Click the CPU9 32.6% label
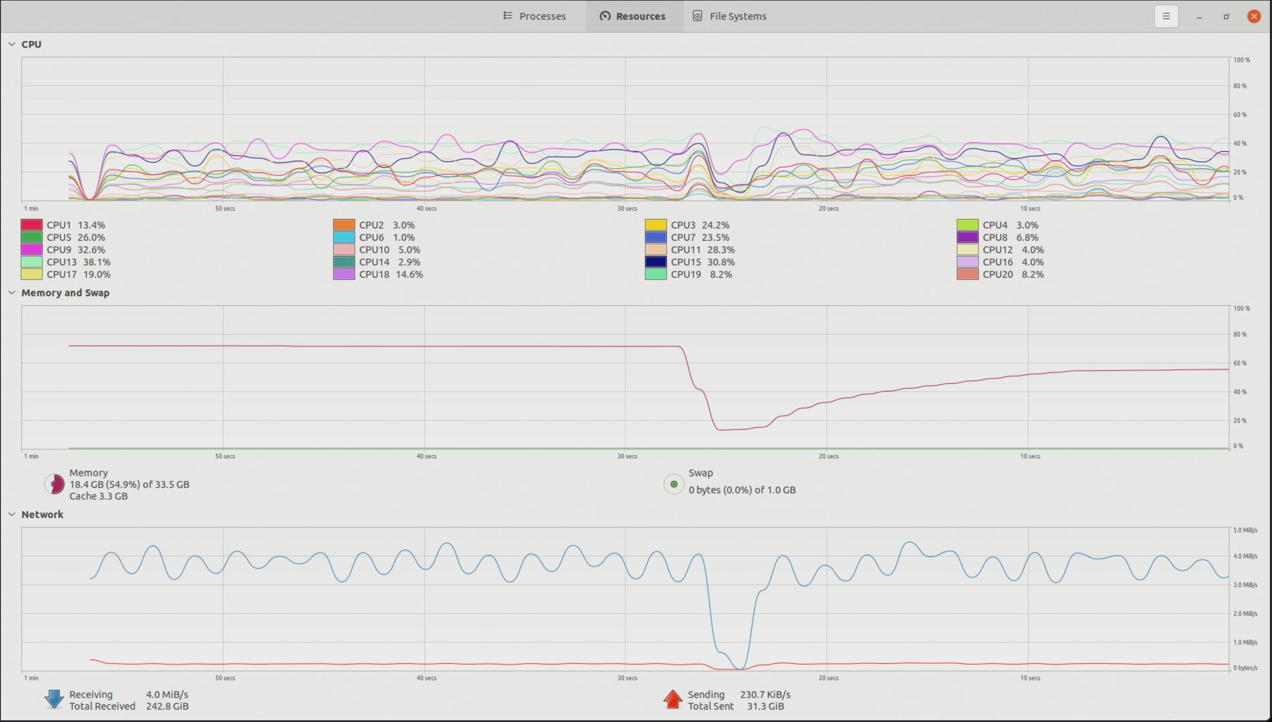 pos(76,249)
